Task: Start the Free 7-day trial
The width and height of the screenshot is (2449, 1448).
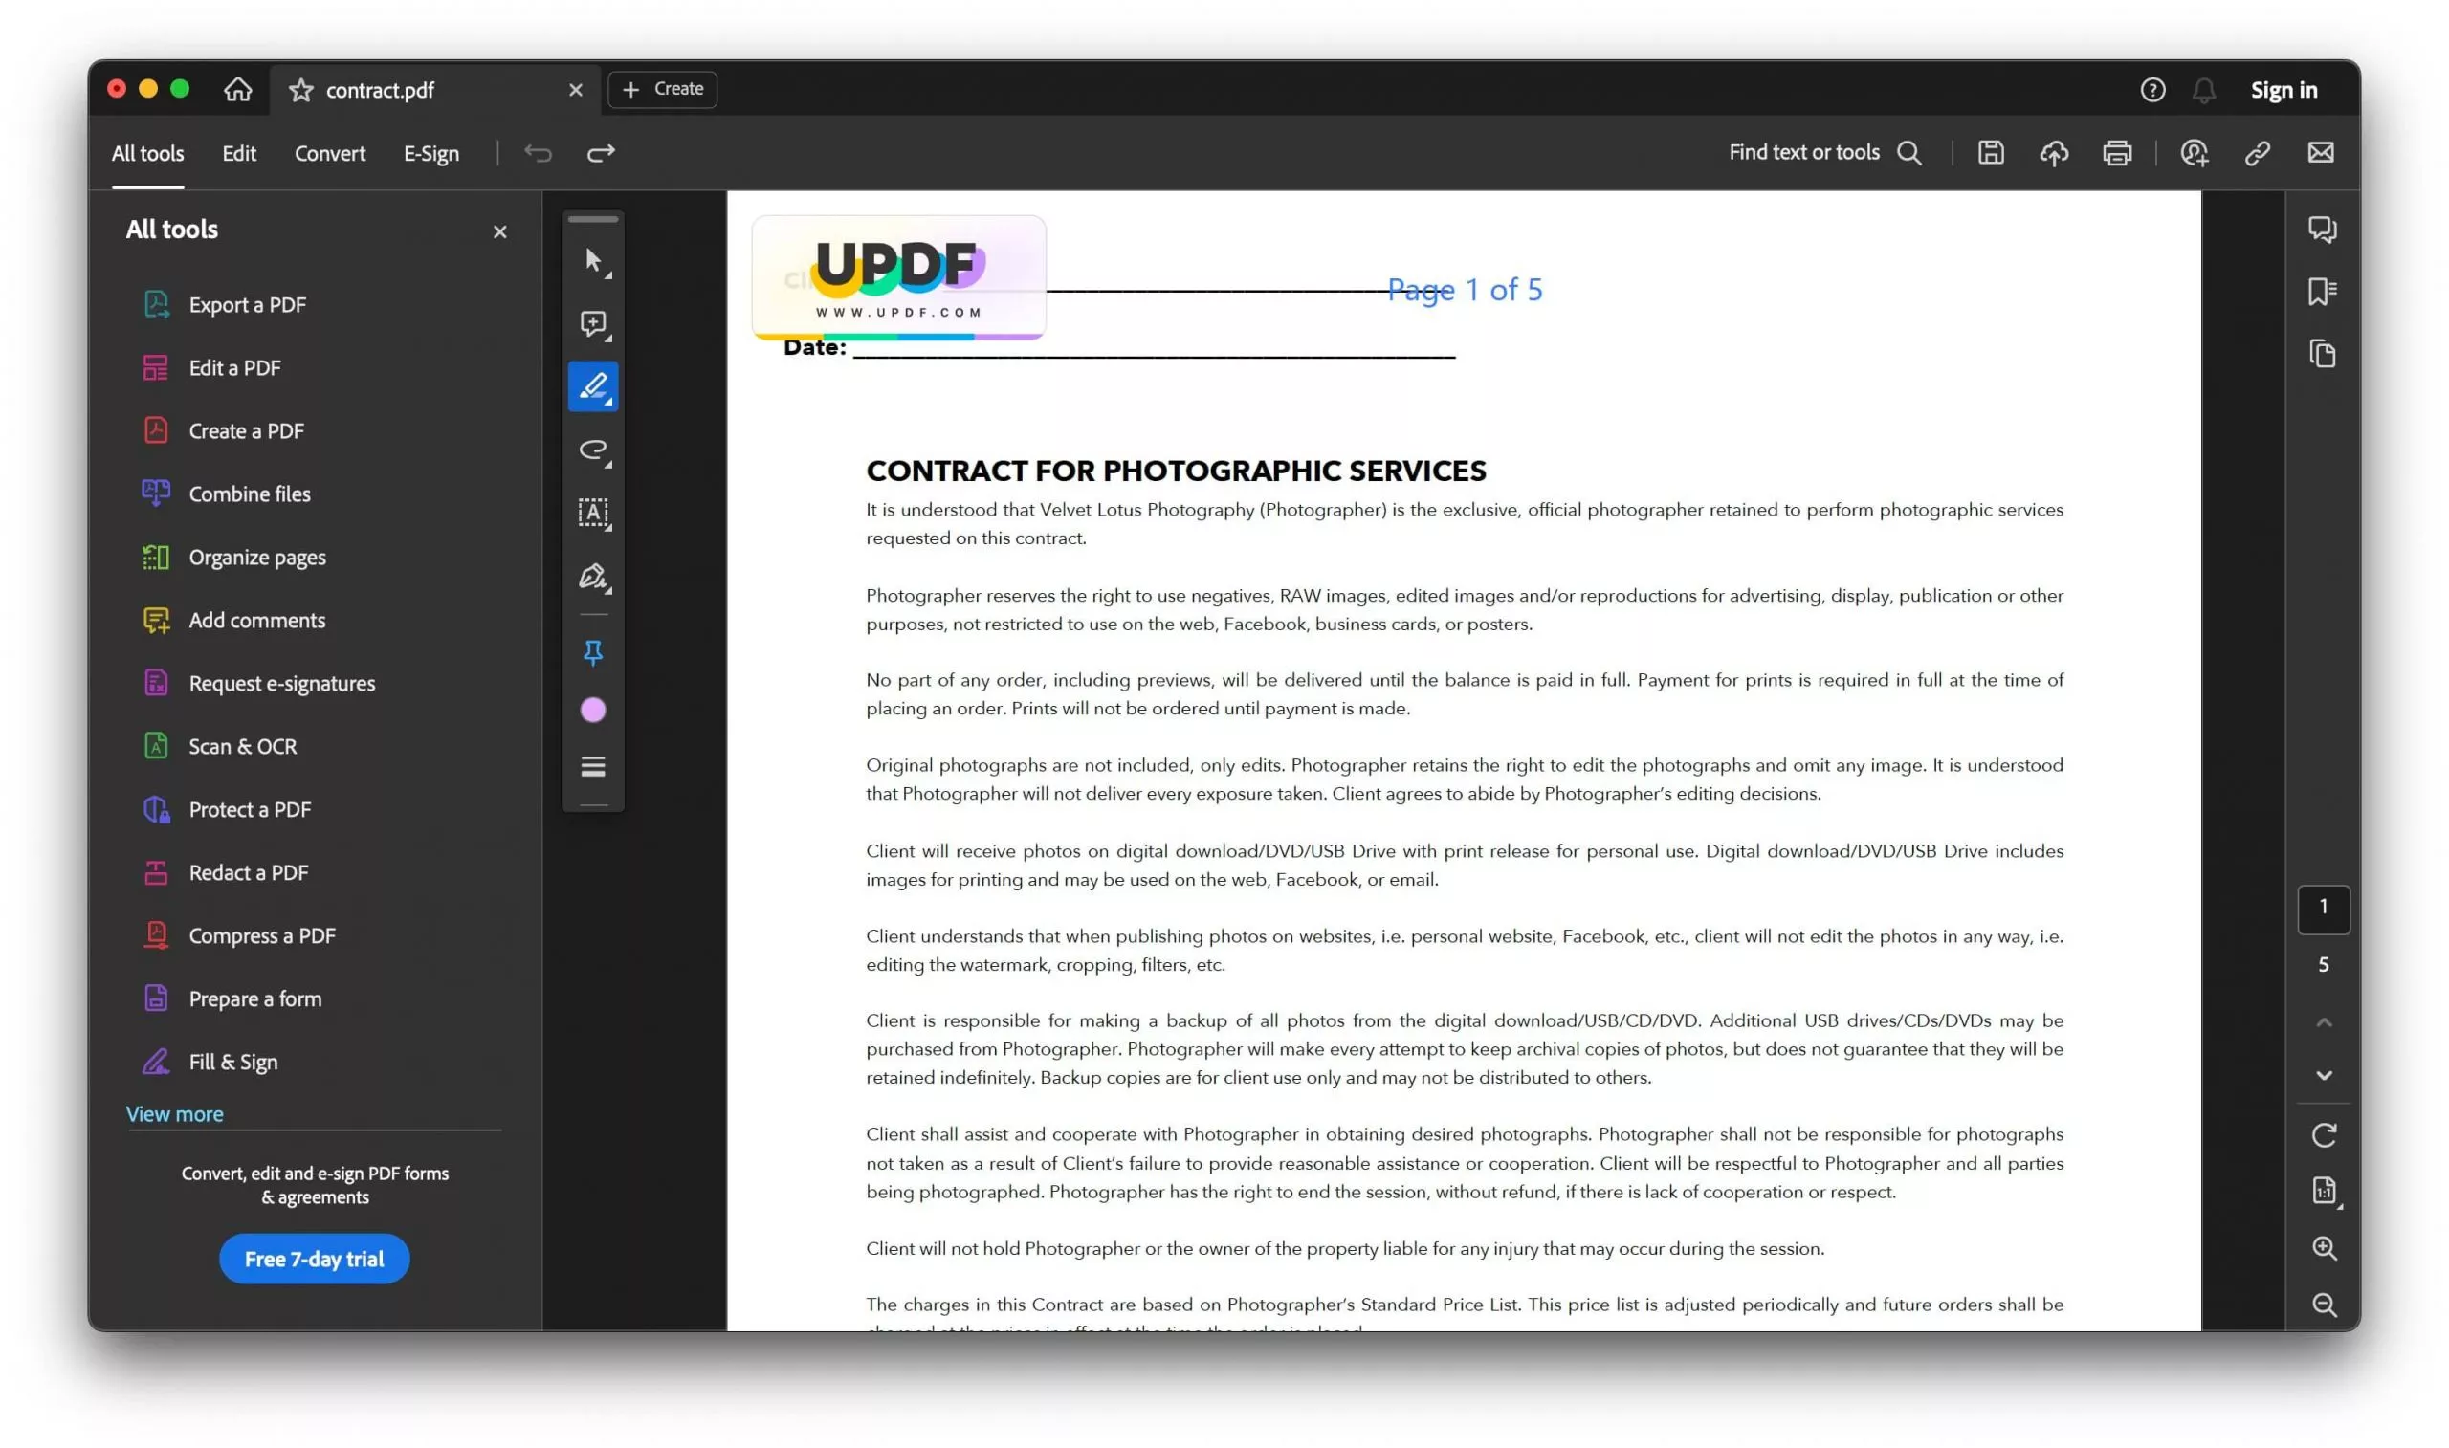Action: click(x=313, y=1259)
